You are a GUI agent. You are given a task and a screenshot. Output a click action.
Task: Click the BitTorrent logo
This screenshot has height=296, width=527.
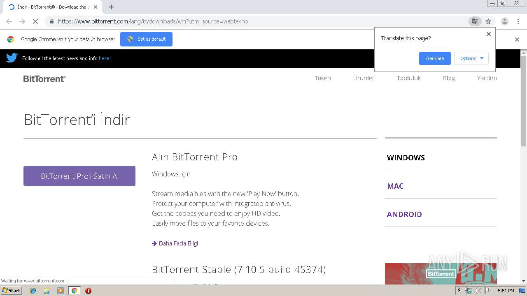(44, 79)
